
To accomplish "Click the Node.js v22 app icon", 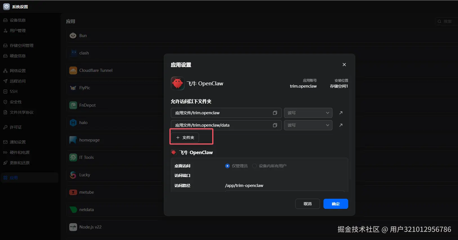I will [73, 227].
